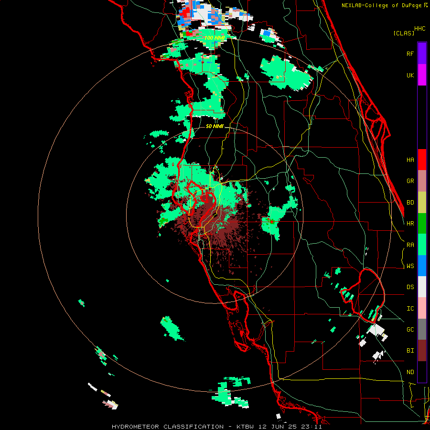Click the DS white legend swatch
Viewport: 430px width, 430px height.
click(x=422, y=287)
